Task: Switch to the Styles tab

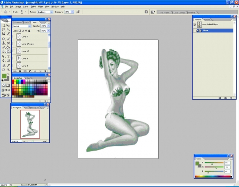Action: 27,78
